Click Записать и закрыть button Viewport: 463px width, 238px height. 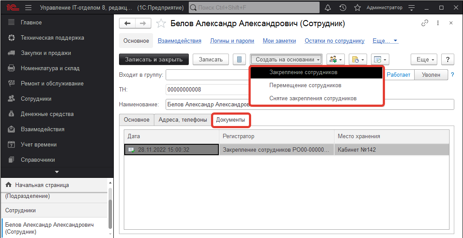tap(153, 59)
